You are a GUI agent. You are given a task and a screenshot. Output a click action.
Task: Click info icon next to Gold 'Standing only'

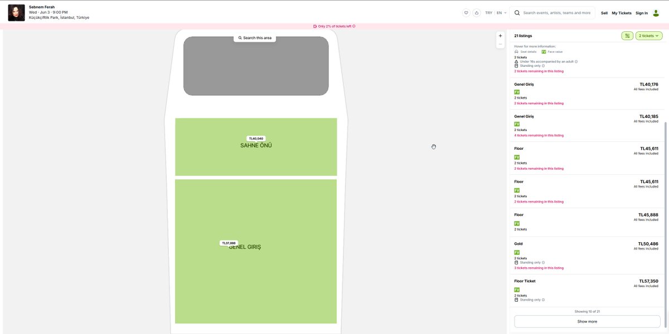pyautogui.click(x=543, y=263)
